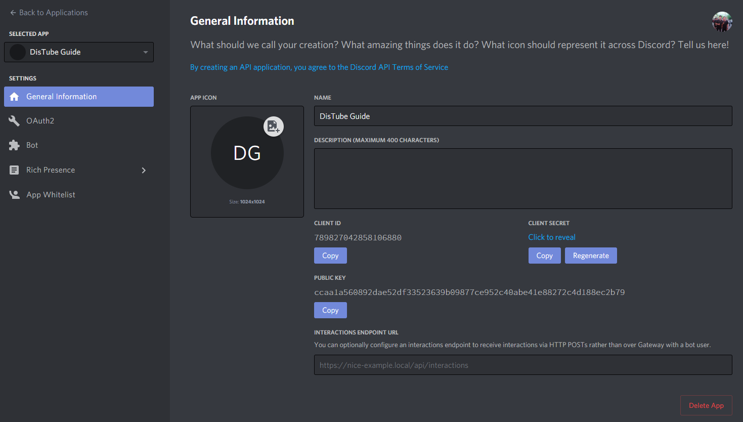Click the DG app icon placeholder

247,153
